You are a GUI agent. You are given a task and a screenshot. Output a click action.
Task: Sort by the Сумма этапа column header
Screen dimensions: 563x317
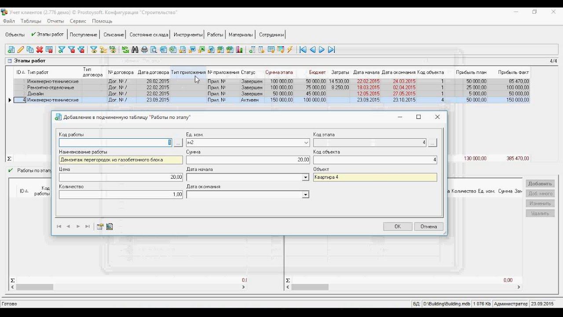(x=279, y=72)
